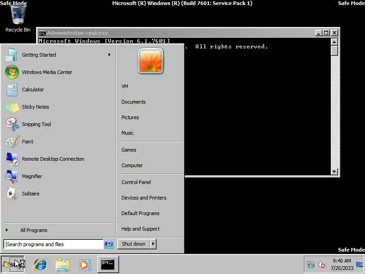365x274 pixels.
Task: Launch Windows Media Center from its icon
Action: pos(12,72)
